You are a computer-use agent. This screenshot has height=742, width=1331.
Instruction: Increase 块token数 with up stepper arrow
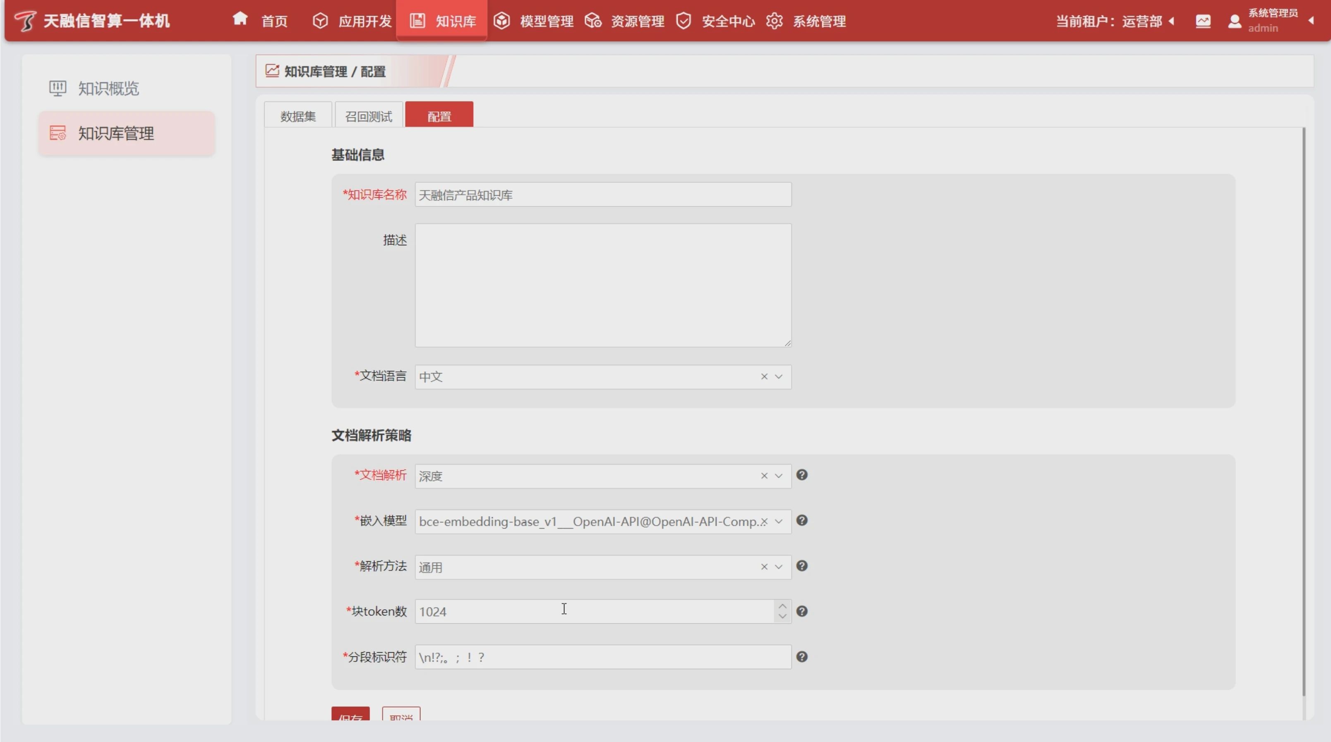click(x=782, y=606)
